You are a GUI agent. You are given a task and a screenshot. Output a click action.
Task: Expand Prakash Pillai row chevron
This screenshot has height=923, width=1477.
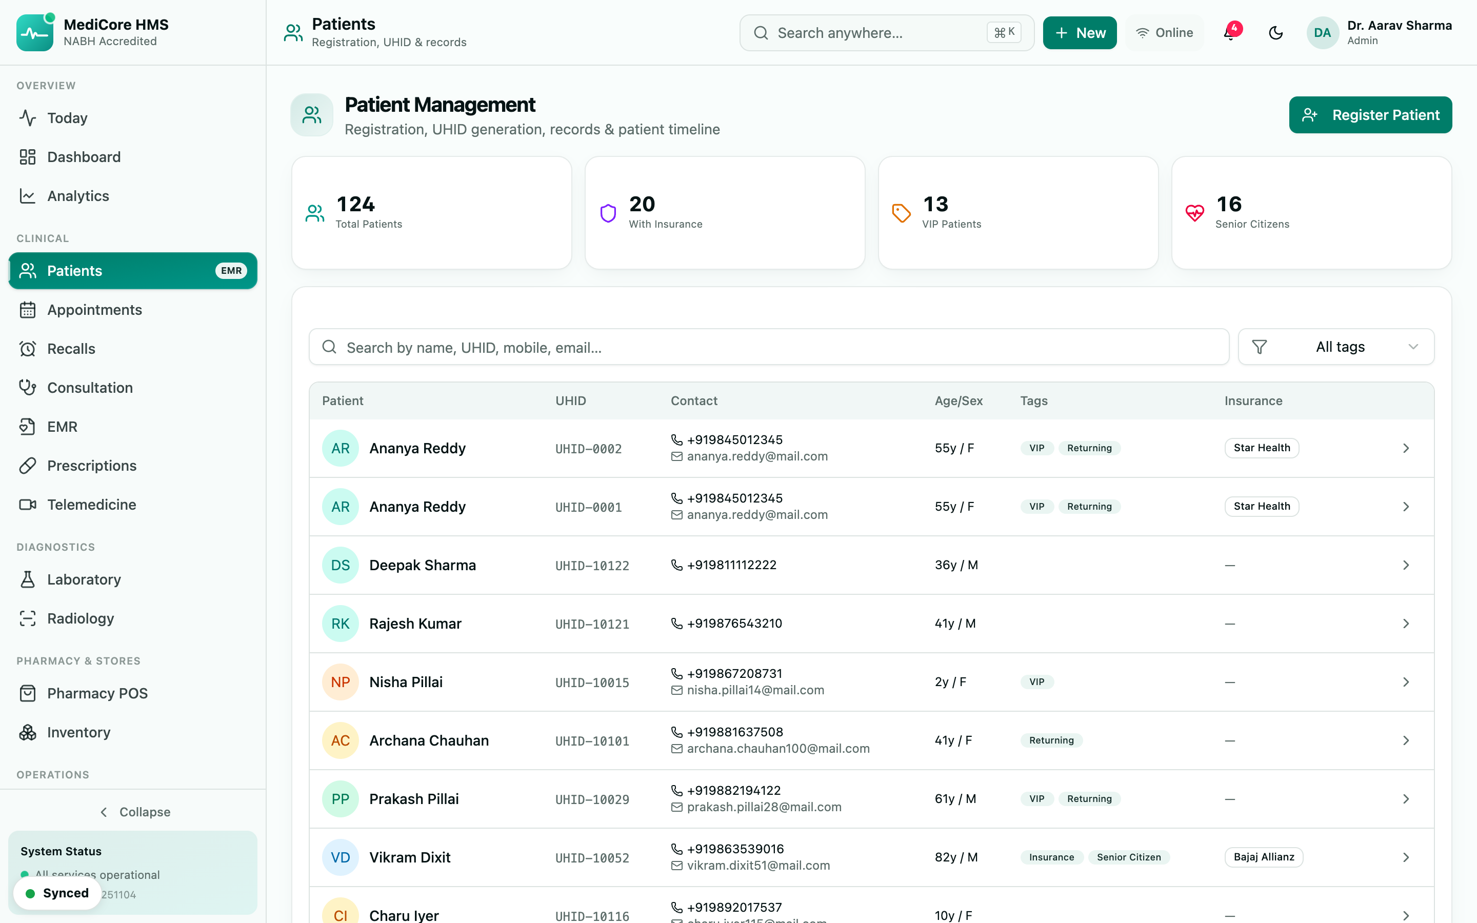tap(1406, 800)
